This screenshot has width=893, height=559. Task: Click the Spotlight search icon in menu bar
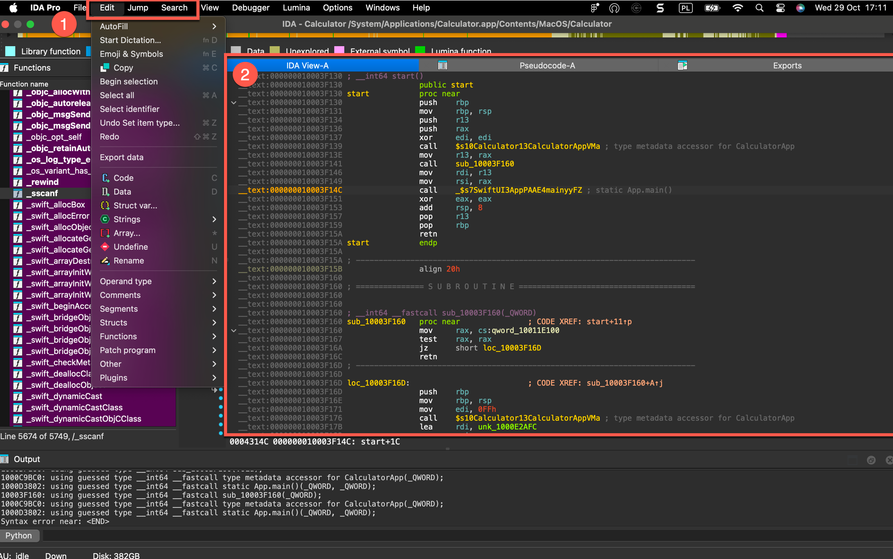pos(759,8)
